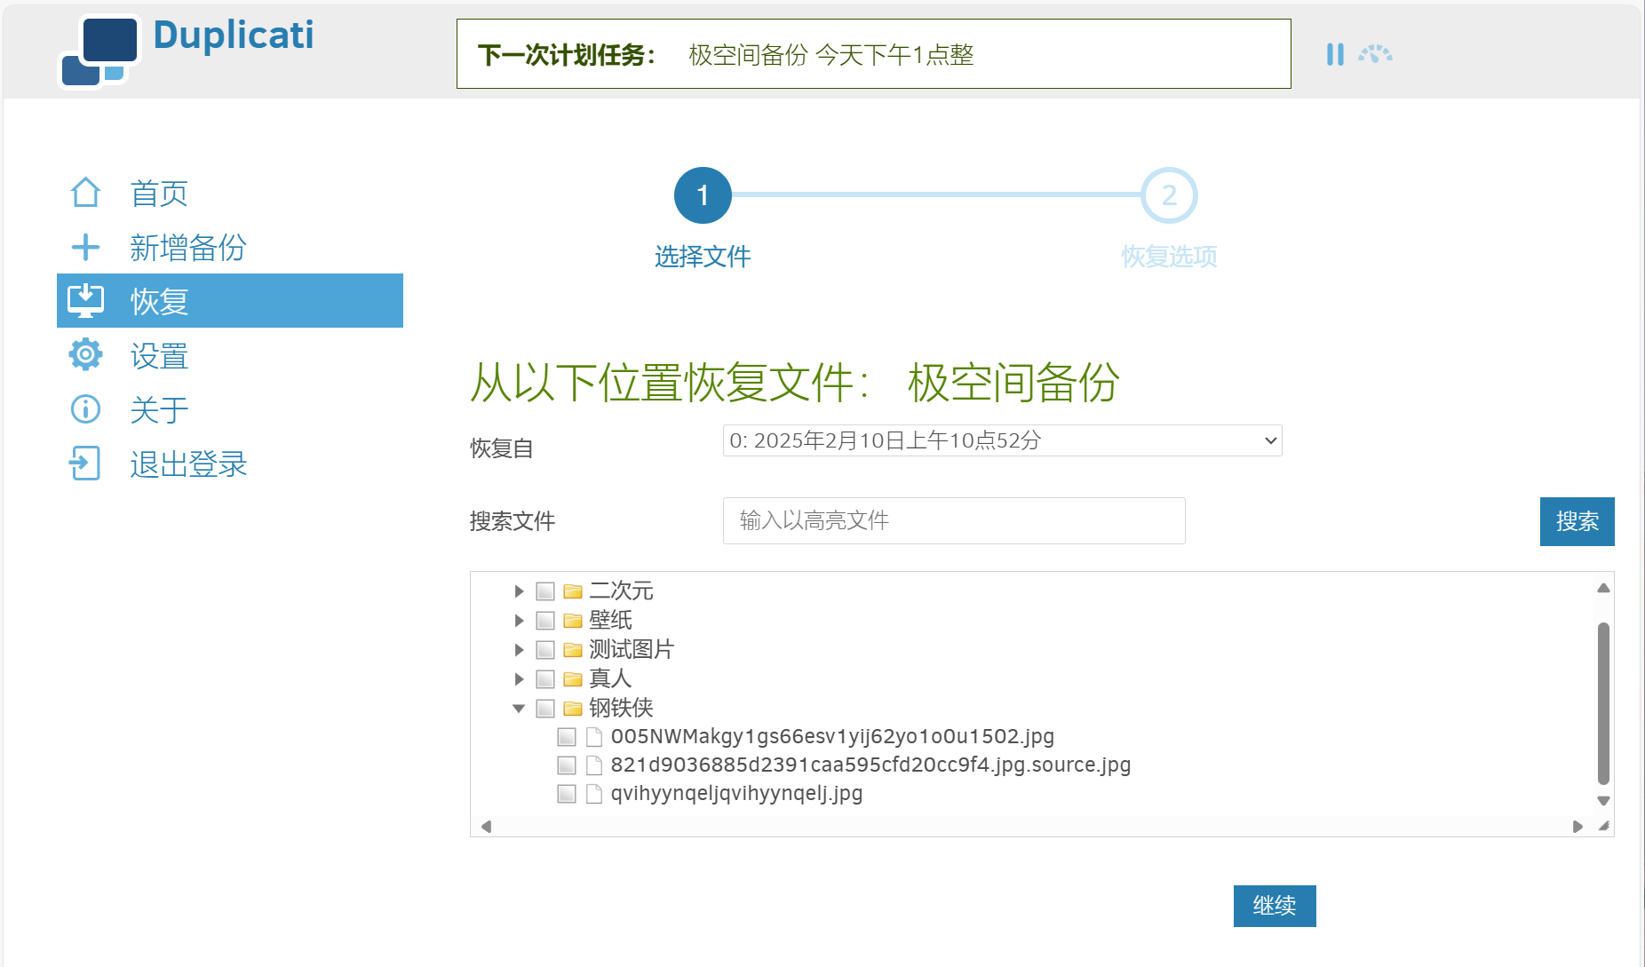Click the 继续 continue button
This screenshot has width=1645, height=967.
point(1275,906)
